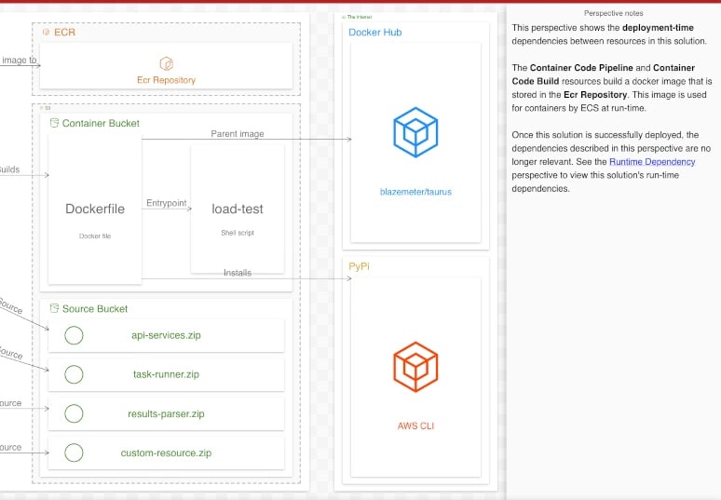Click the Container Bucket icon
The image size is (721, 500).
click(54, 123)
